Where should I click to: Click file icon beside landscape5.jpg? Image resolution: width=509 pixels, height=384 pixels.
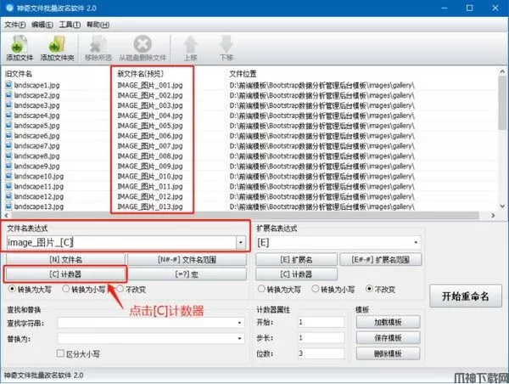coord(8,126)
